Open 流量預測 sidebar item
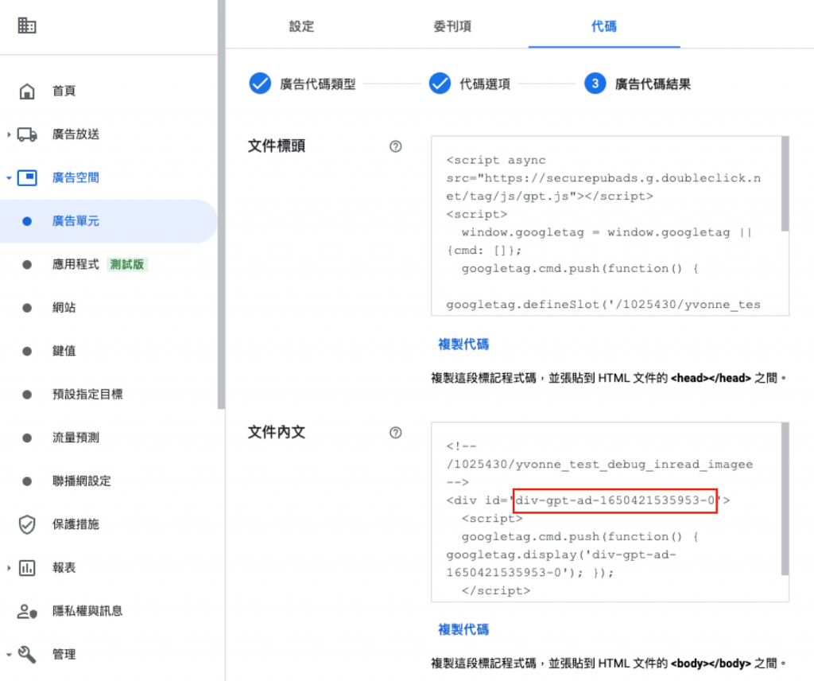Viewport: 814px width, 681px height. (108, 438)
